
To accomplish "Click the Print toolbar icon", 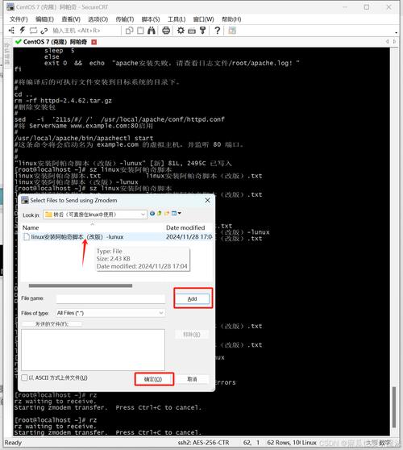I will (166, 31).
